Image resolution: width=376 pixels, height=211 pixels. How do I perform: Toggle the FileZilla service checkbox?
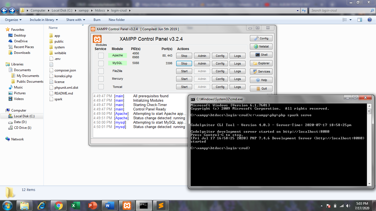click(x=101, y=71)
